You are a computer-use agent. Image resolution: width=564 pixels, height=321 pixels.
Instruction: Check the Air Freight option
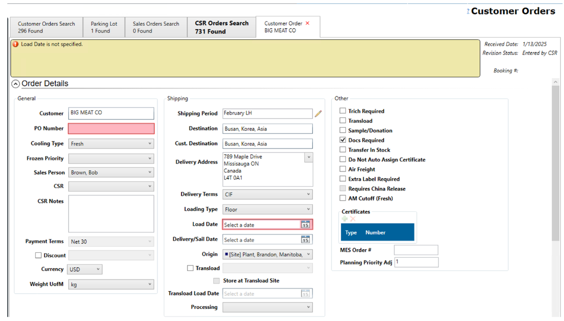click(343, 169)
